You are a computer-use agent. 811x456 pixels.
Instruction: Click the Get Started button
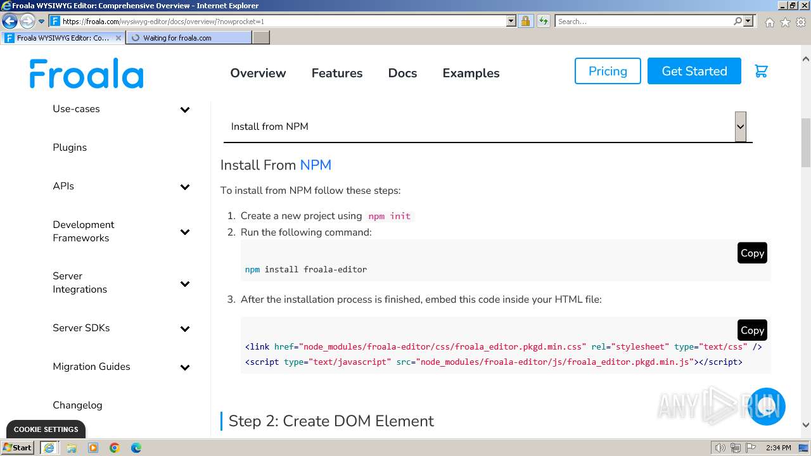coord(694,71)
